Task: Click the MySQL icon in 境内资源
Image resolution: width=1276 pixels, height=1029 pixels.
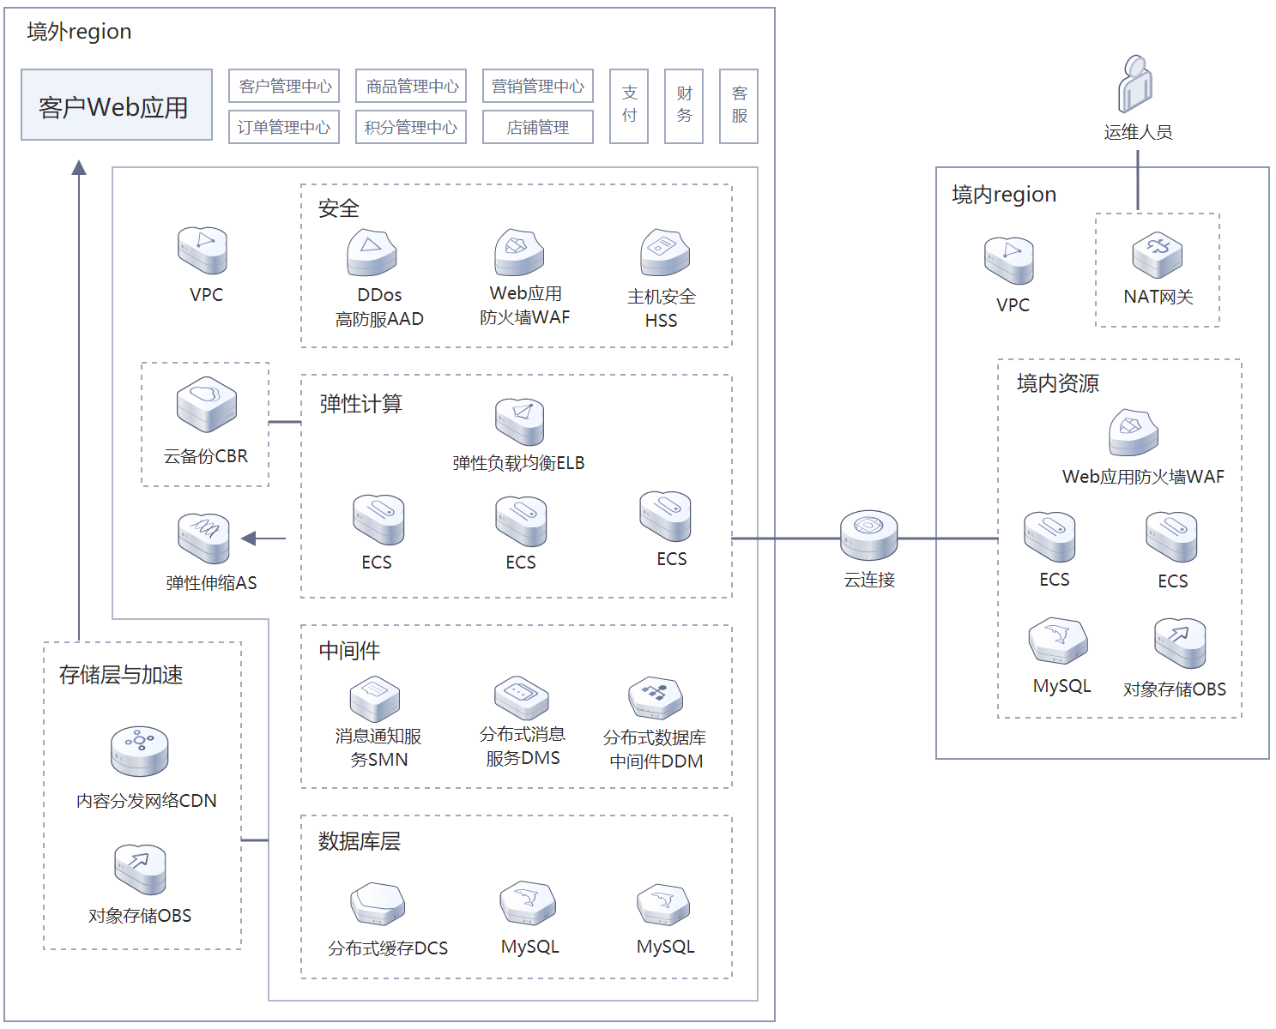Action: pos(1059,641)
